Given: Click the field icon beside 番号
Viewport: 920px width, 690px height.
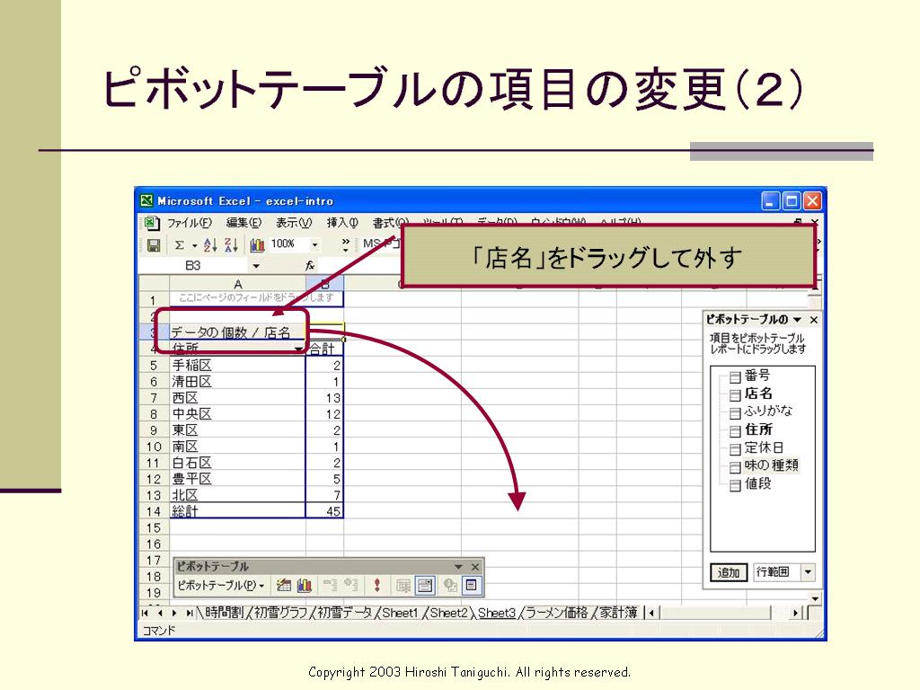Looking at the screenshot, I should [x=735, y=377].
